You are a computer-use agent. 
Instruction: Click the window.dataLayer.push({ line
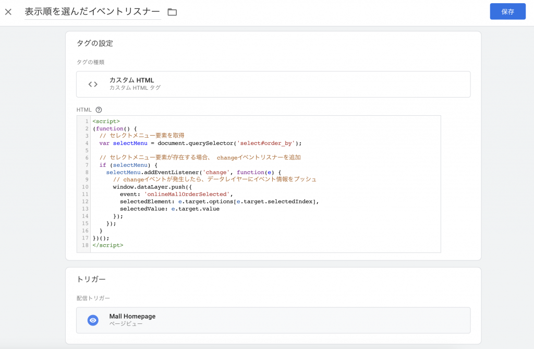152,187
